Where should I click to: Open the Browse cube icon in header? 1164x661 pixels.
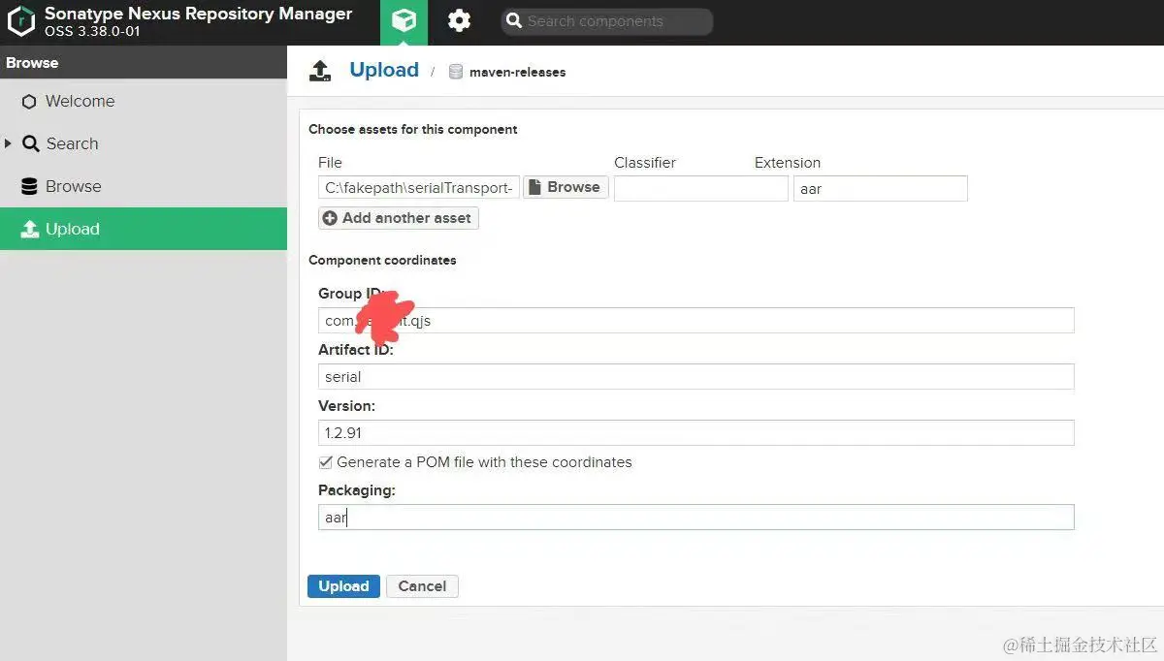pyautogui.click(x=404, y=21)
